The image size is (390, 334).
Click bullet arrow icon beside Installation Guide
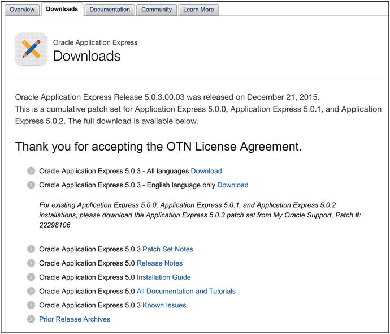pyautogui.click(x=31, y=277)
